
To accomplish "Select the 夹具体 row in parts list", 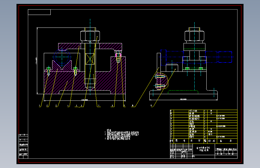I will coord(204,132).
